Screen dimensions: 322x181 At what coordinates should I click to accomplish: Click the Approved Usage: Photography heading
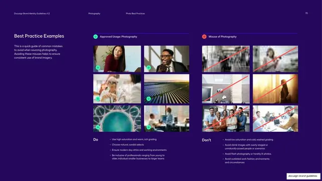tap(119, 37)
